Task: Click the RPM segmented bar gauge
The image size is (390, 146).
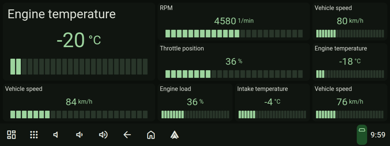Action: click(x=234, y=33)
